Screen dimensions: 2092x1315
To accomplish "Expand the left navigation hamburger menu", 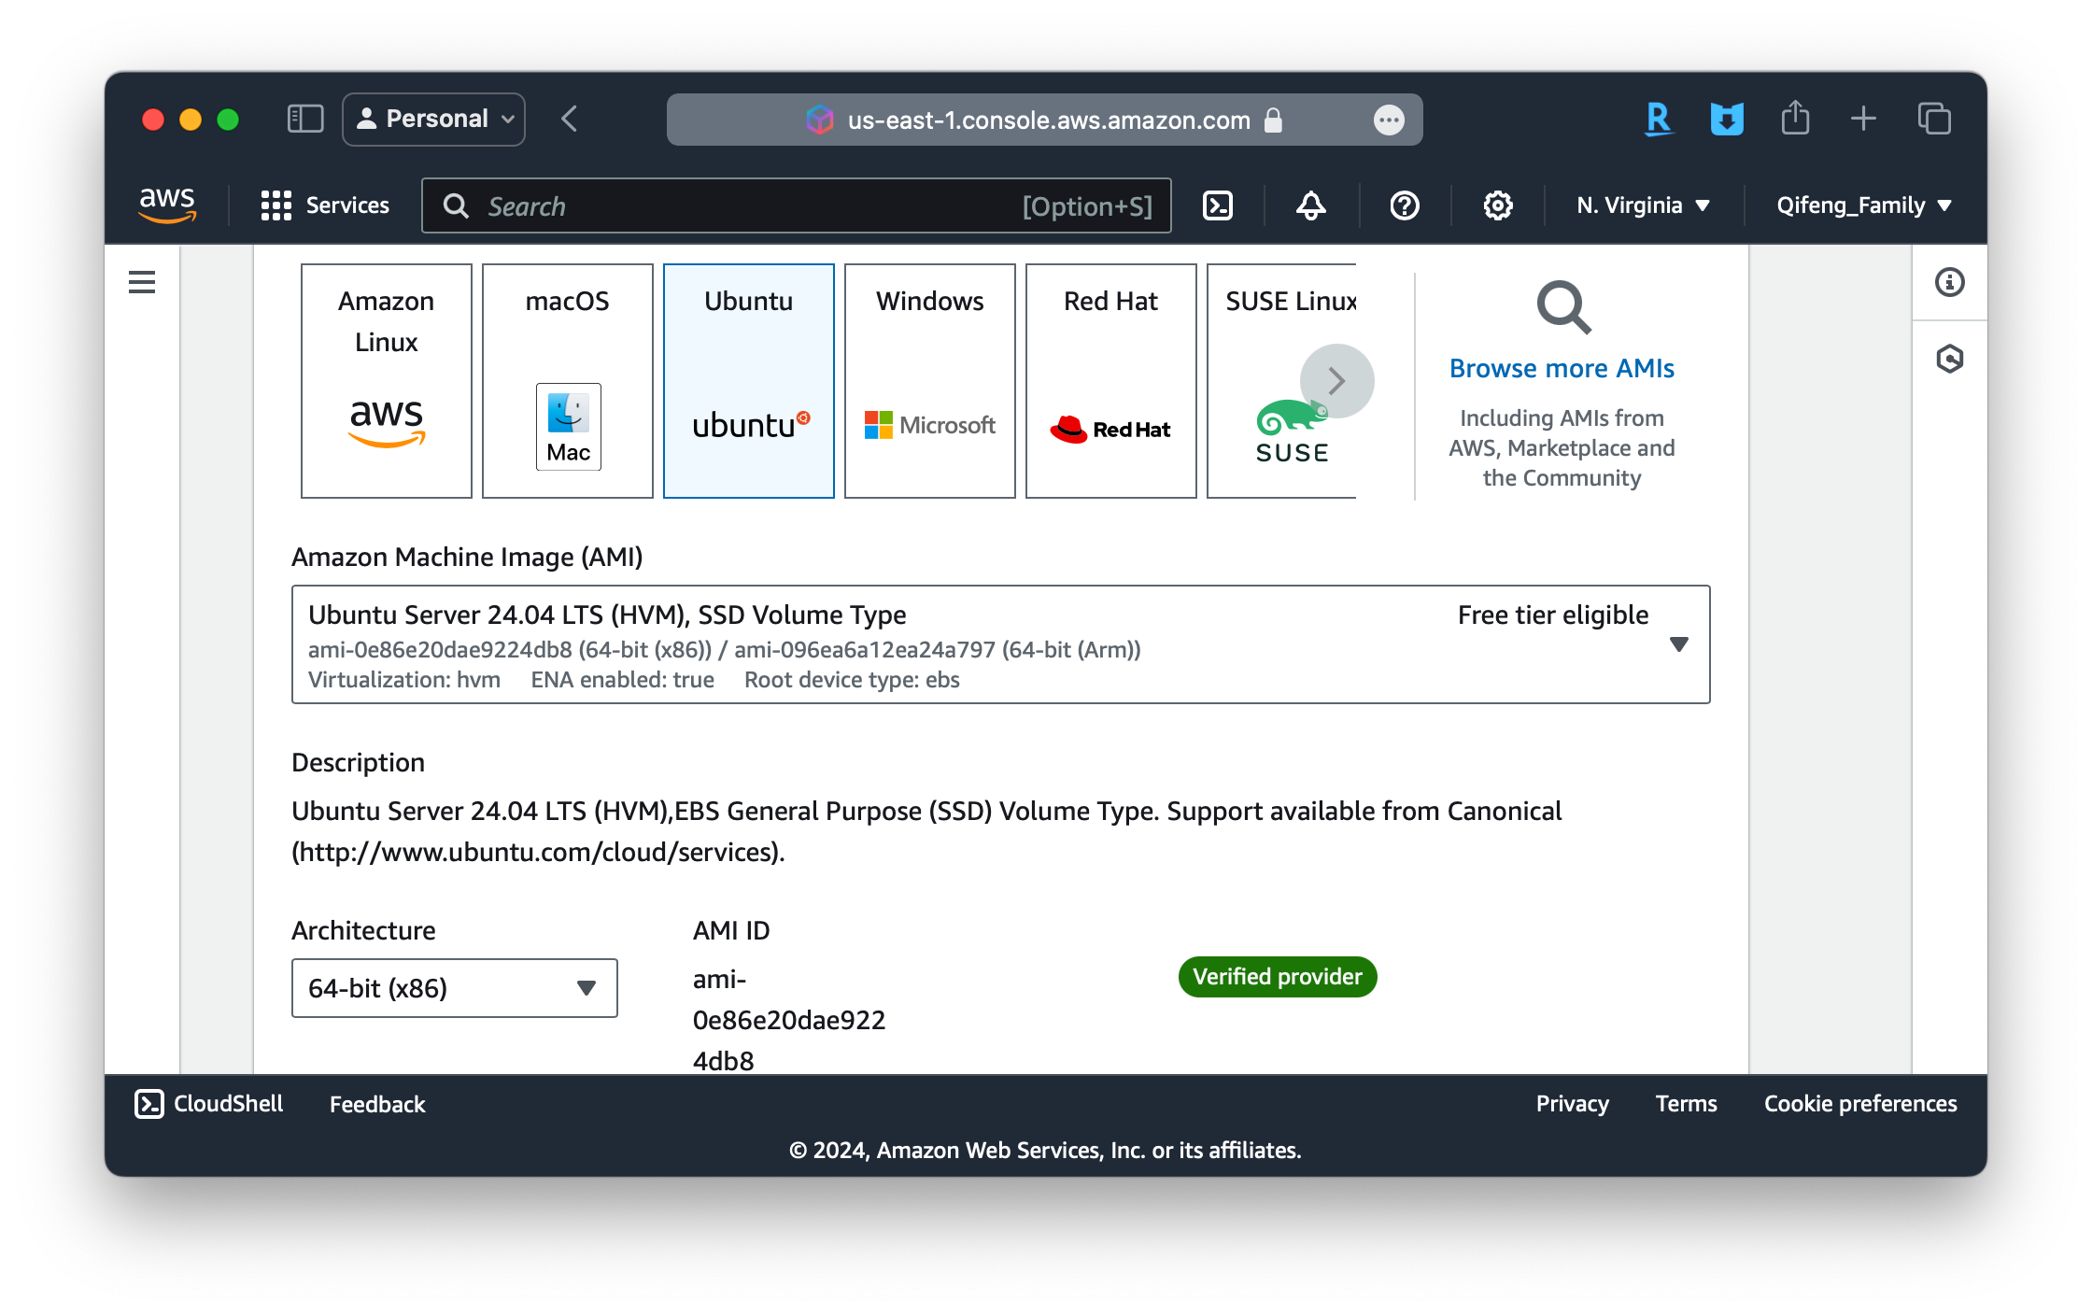I will [x=142, y=282].
